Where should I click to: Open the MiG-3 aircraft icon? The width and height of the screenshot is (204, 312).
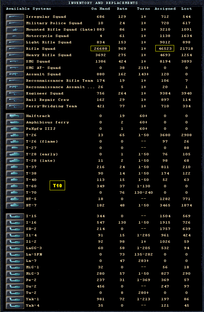point(15,274)
